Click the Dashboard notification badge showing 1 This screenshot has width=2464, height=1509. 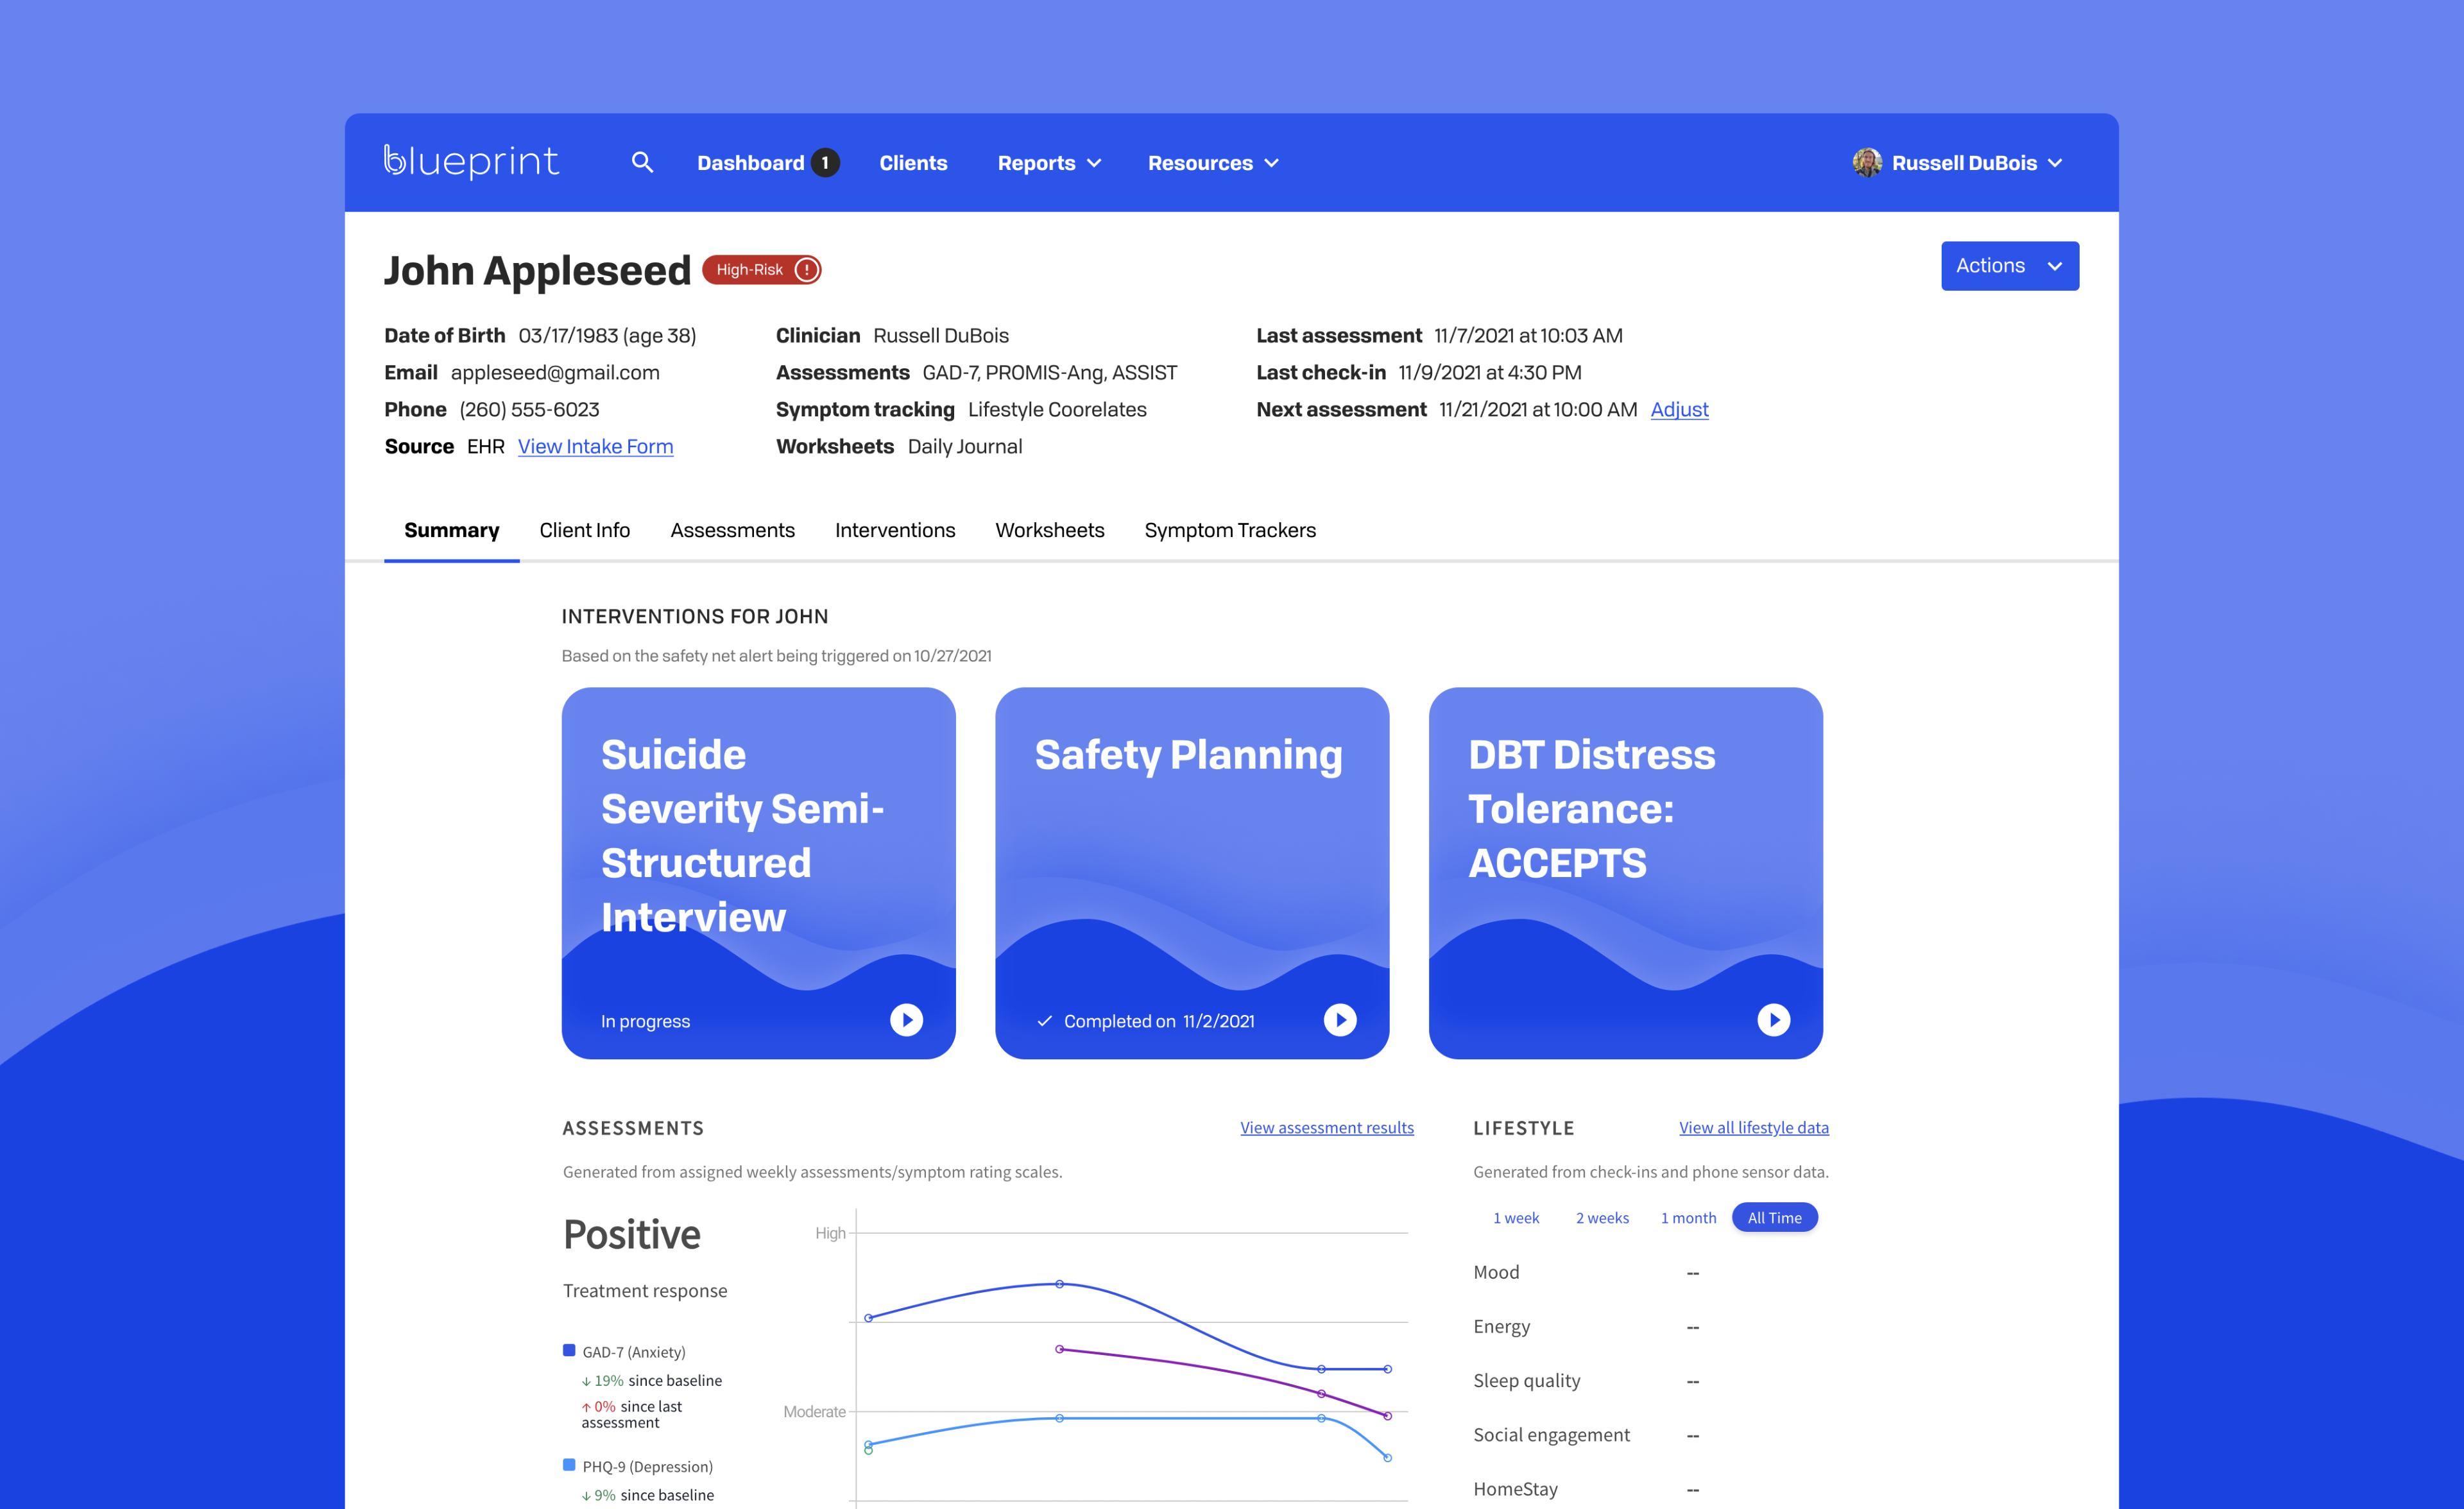825,162
